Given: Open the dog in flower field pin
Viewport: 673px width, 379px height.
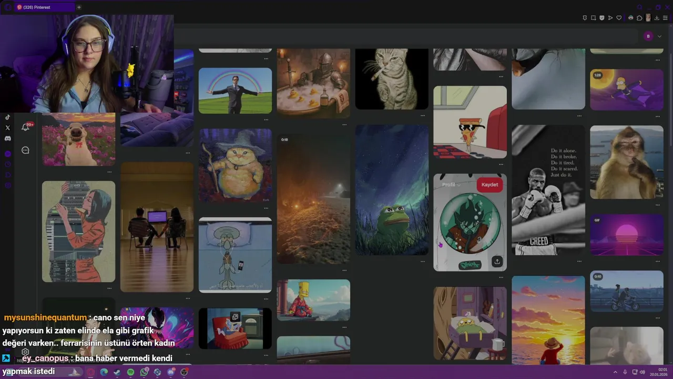Looking at the screenshot, I should [x=79, y=139].
